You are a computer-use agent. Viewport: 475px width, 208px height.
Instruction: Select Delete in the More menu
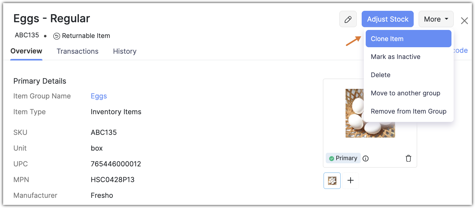381,75
